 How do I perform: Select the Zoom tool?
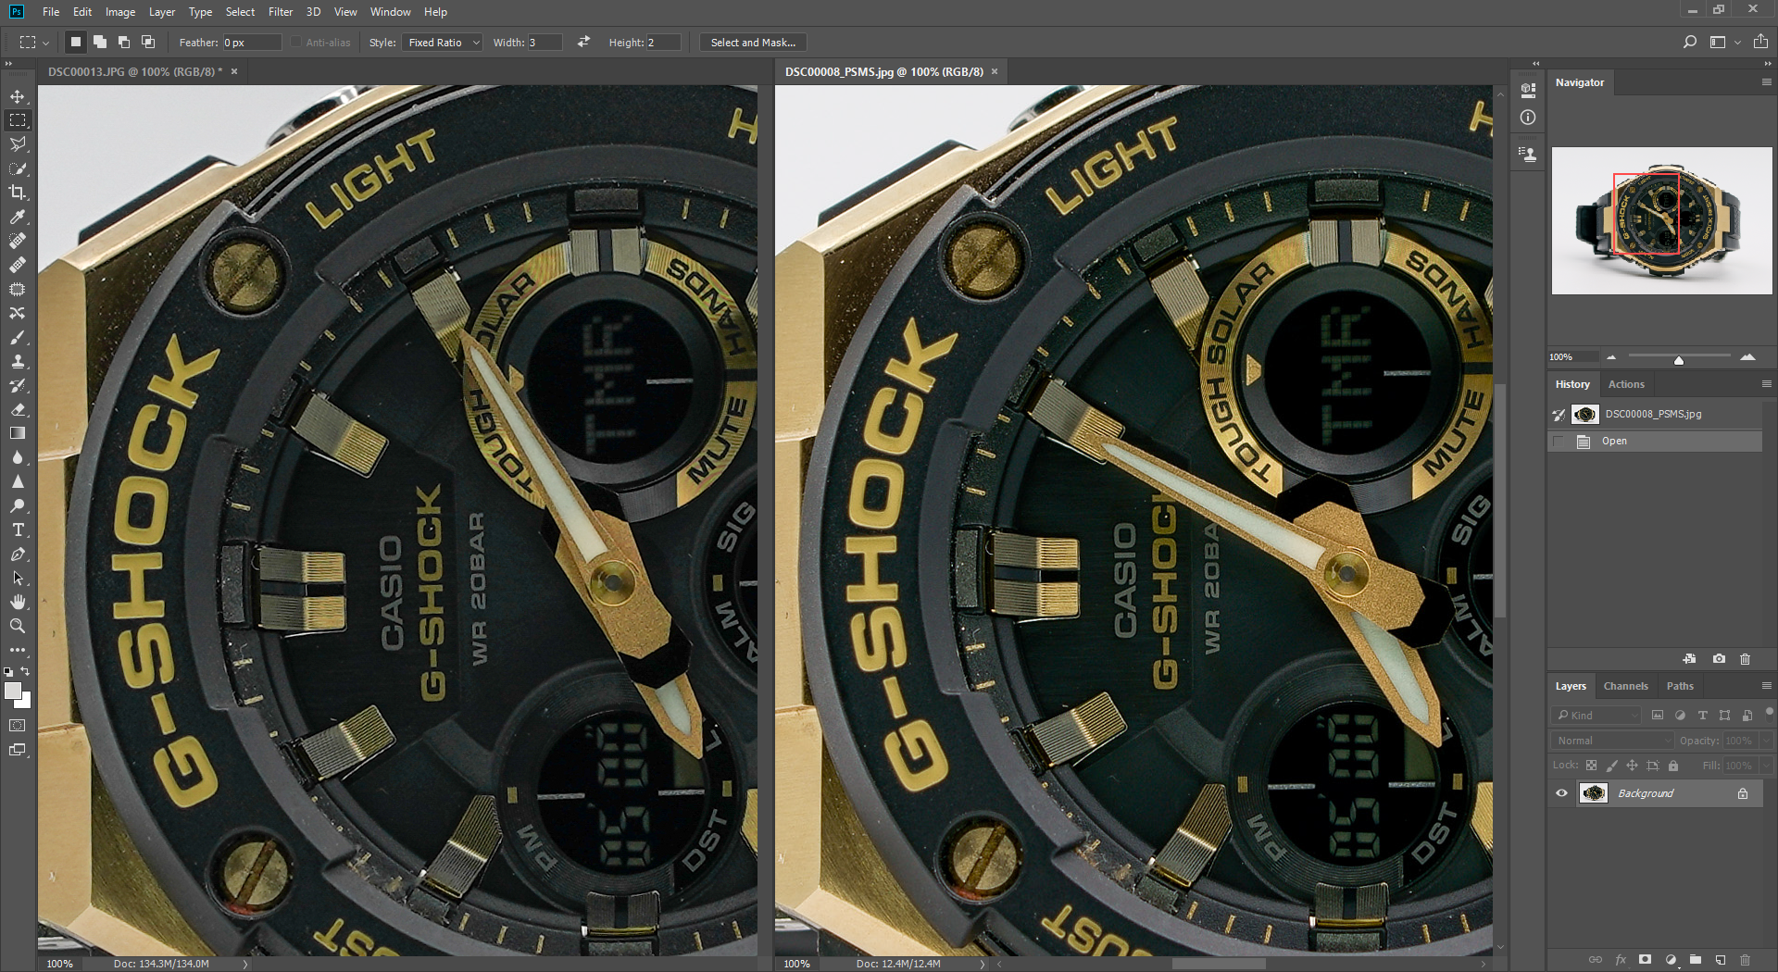(x=18, y=626)
